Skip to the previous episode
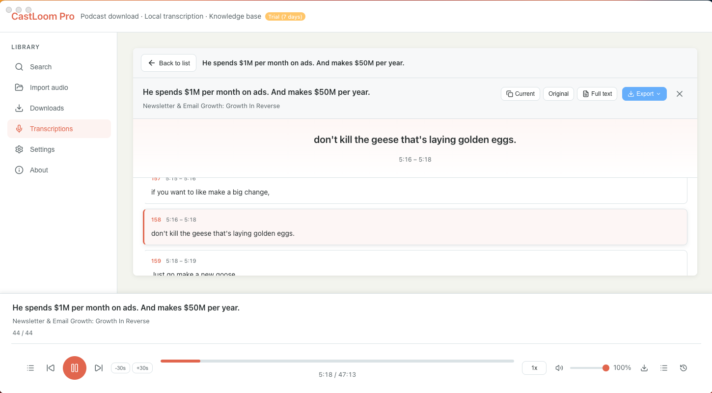Screen dimensions: 712x393 tap(51, 368)
